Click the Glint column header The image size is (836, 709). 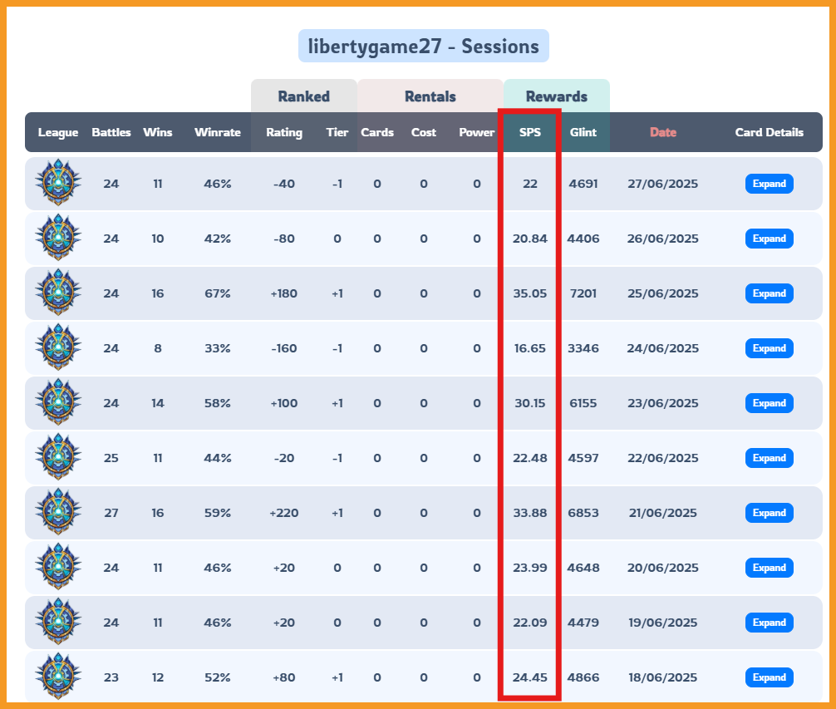[x=583, y=132]
